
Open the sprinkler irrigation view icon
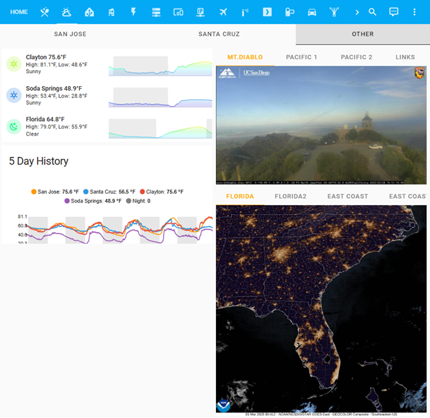pyautogui.click(x=245, y=12)
